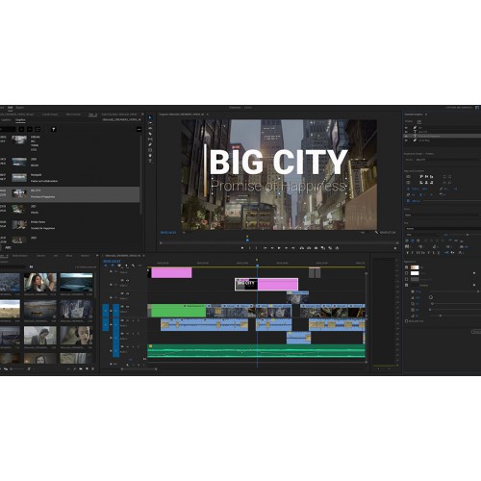
Task: Open the Export workspace in header bar
Action: coord(20,108)
